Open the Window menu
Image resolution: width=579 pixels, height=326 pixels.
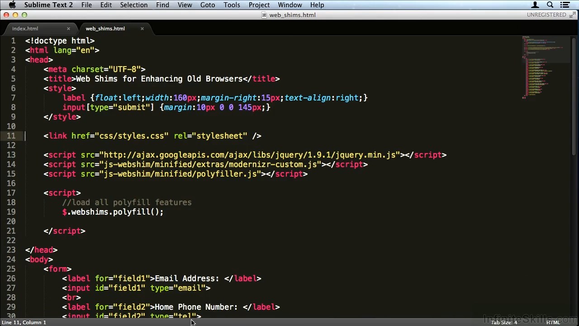(x=290, y=5)
